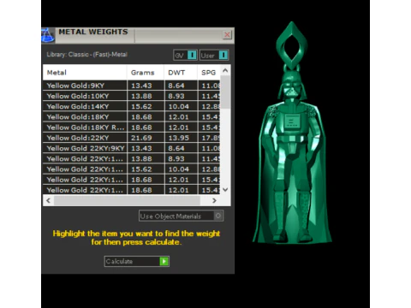Click the Metal Weights title bar
The image size is (411, 308).
point(139,35)
